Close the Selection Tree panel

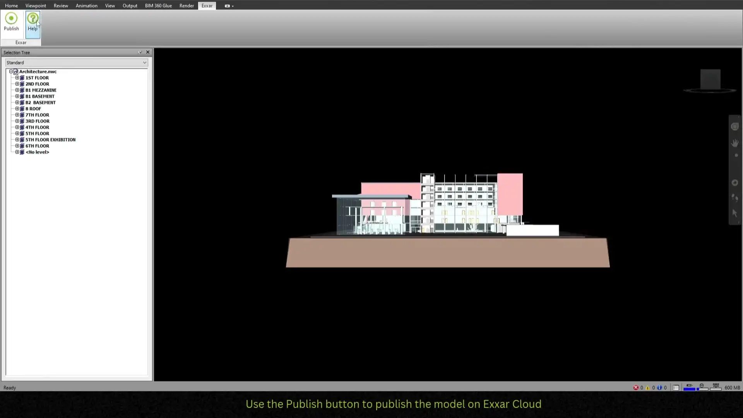(x=148, y=52)
